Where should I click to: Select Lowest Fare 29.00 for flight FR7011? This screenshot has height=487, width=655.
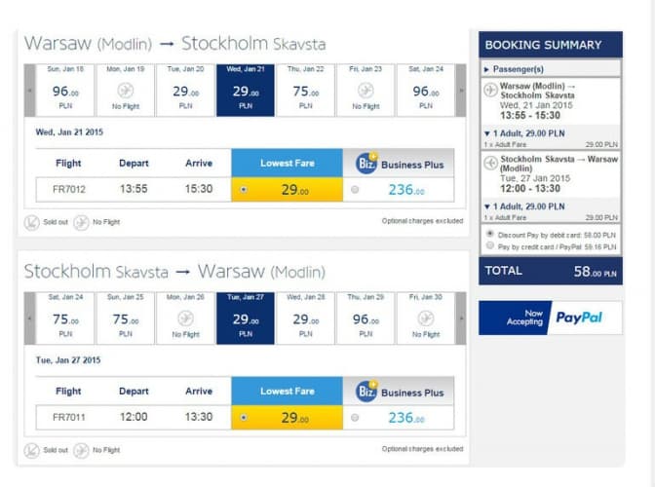243,418
